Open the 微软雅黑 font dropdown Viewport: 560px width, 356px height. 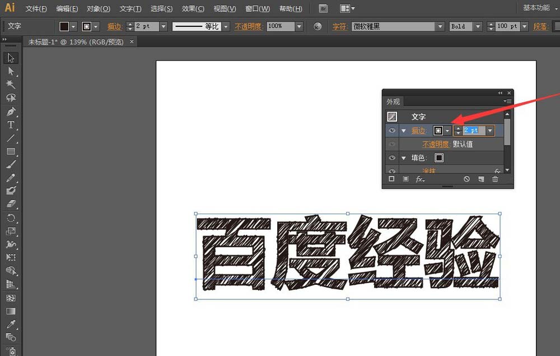click(440, 26)
